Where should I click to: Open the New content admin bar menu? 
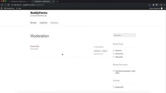[18, 8]
